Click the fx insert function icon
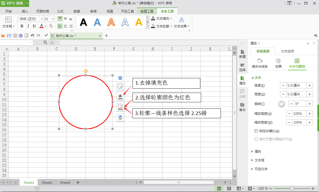This screenshot has height=192, width=319. [x=52, y=42]
